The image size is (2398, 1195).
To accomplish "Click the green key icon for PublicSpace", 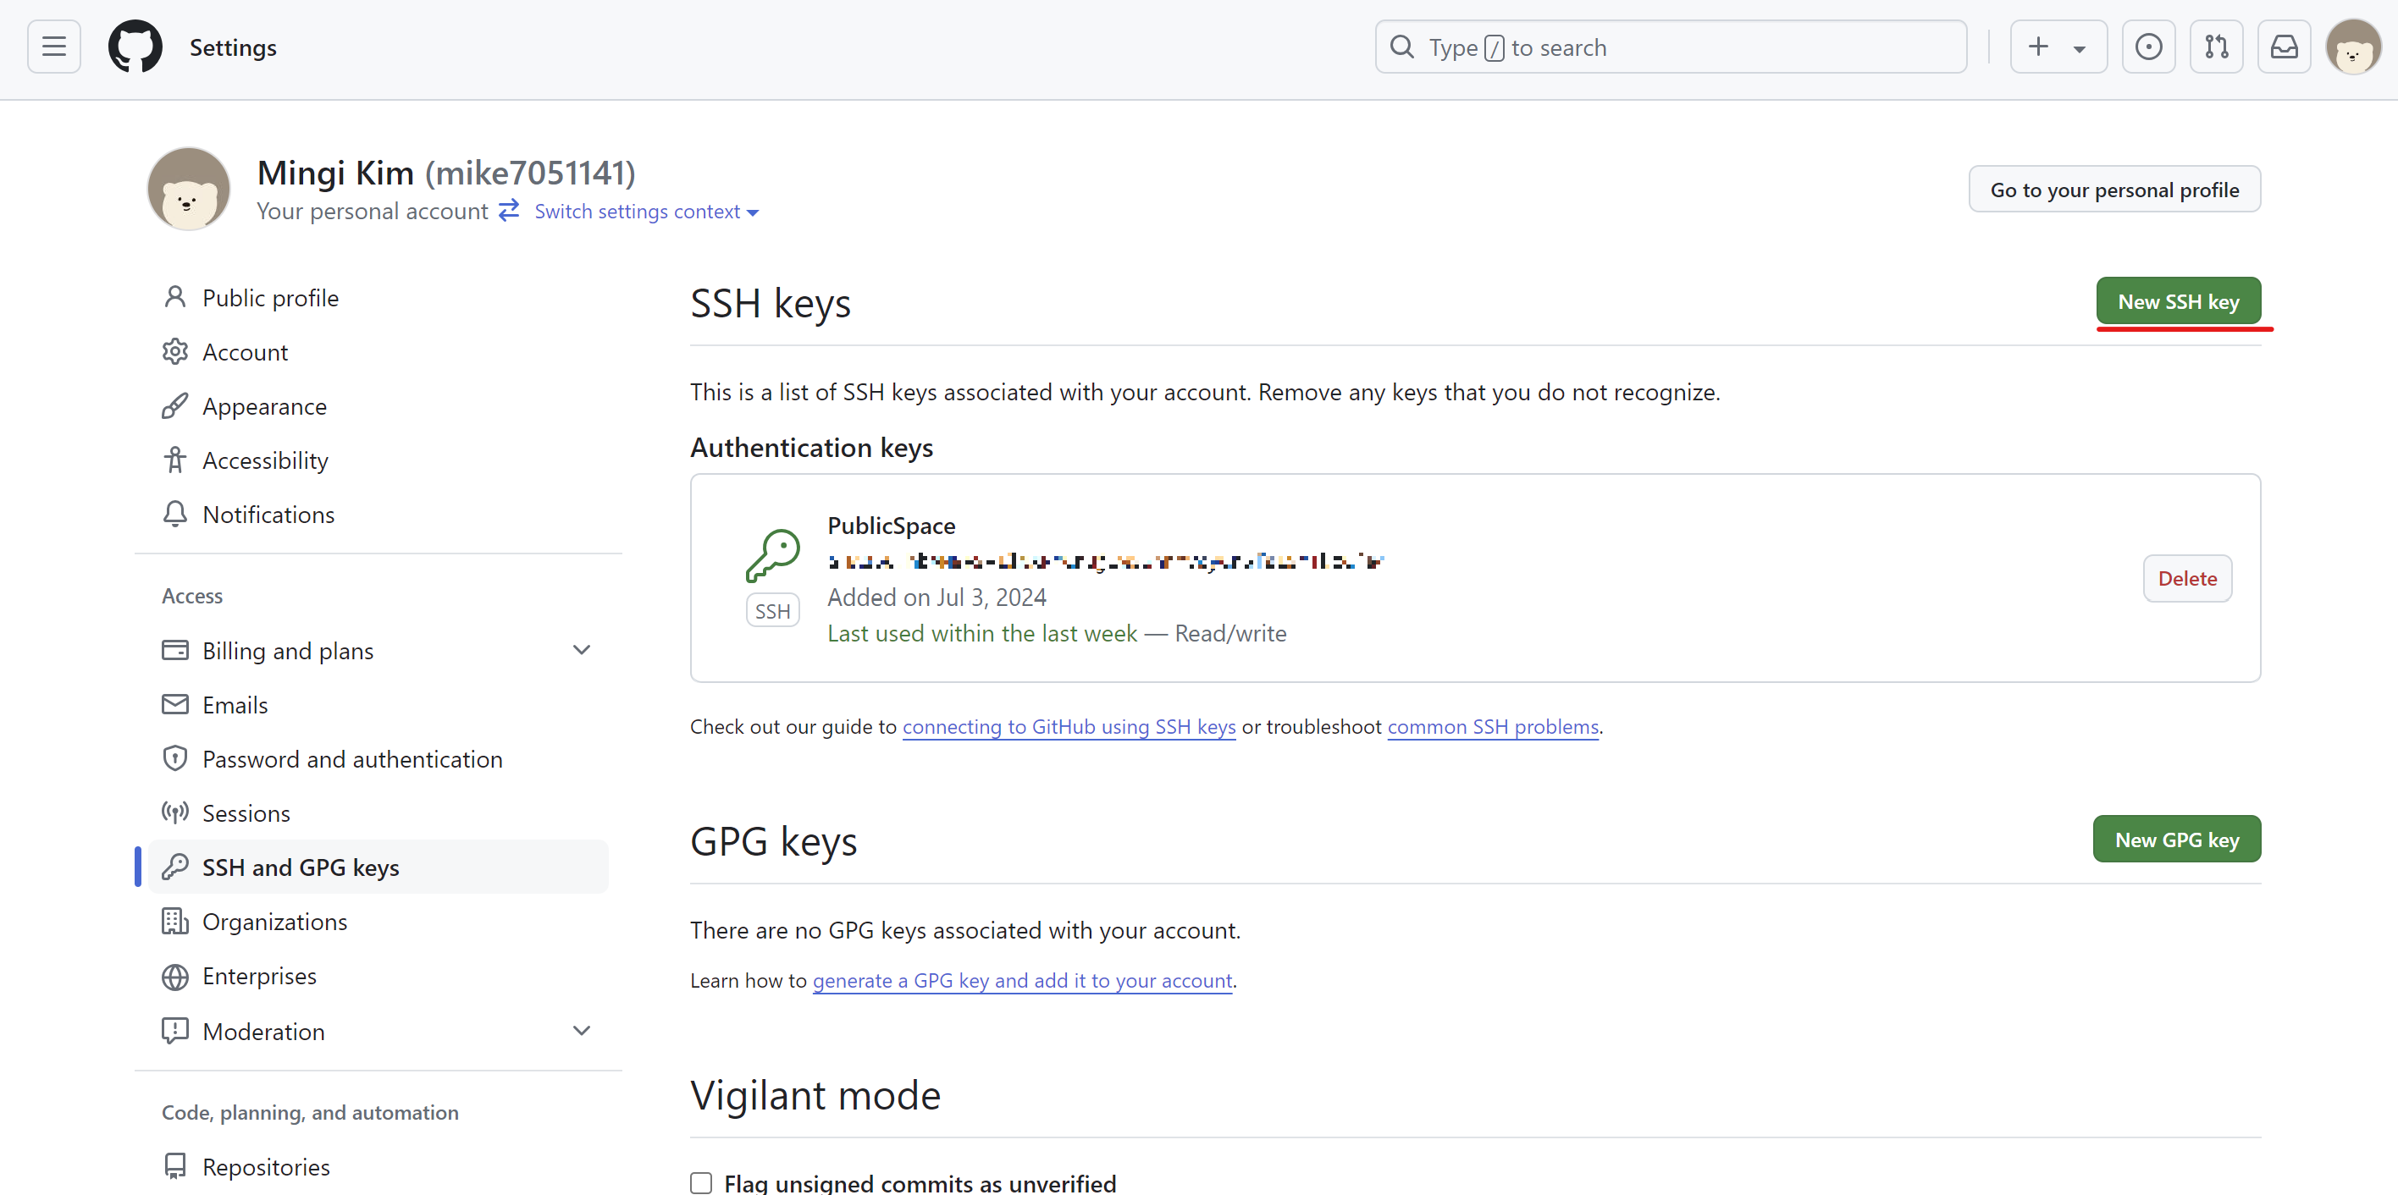I will tap(772, 556).
